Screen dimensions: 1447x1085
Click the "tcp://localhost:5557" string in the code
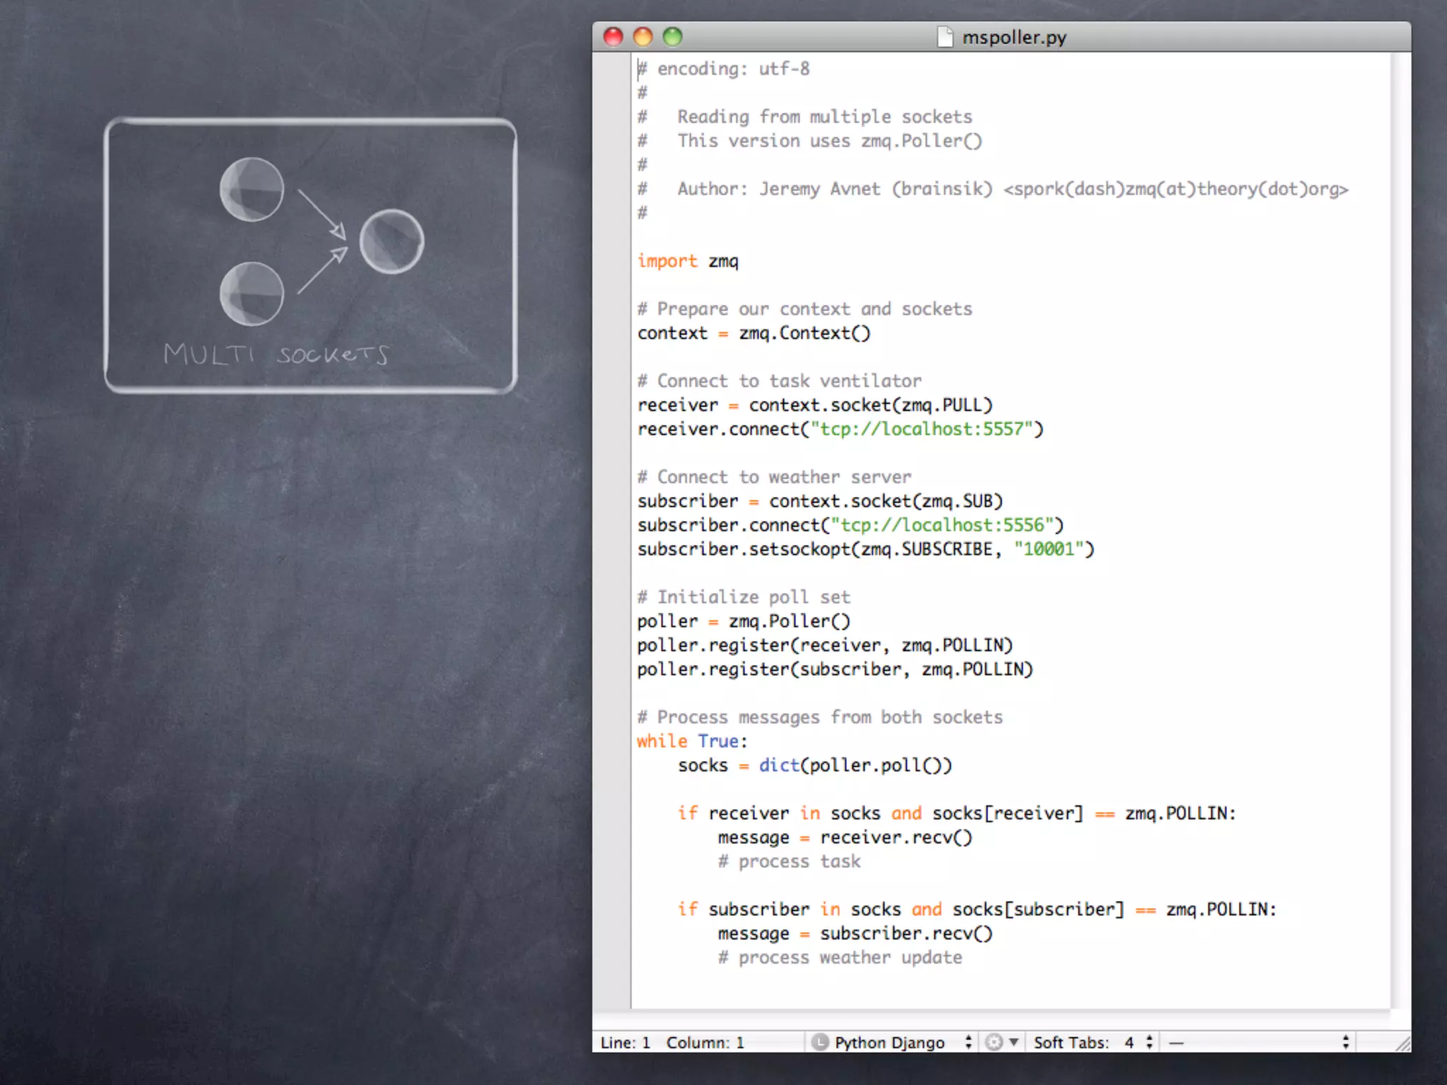point(921,429)
